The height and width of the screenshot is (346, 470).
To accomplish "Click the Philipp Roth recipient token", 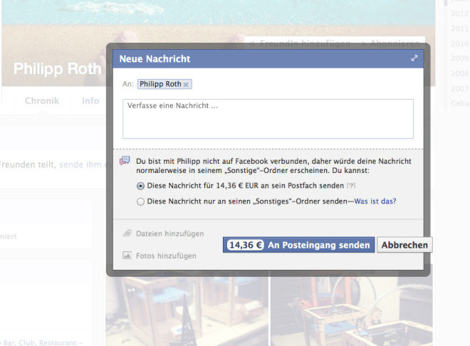I will pos(164,84).
